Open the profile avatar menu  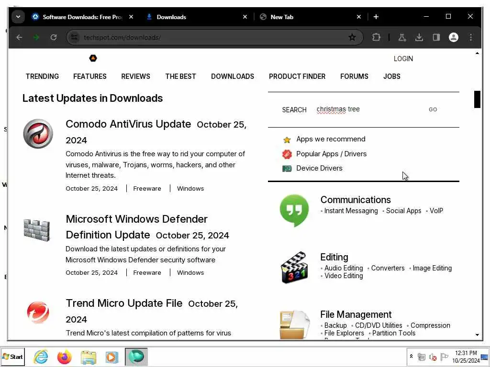pyautogui.click(x=454, y=37)
